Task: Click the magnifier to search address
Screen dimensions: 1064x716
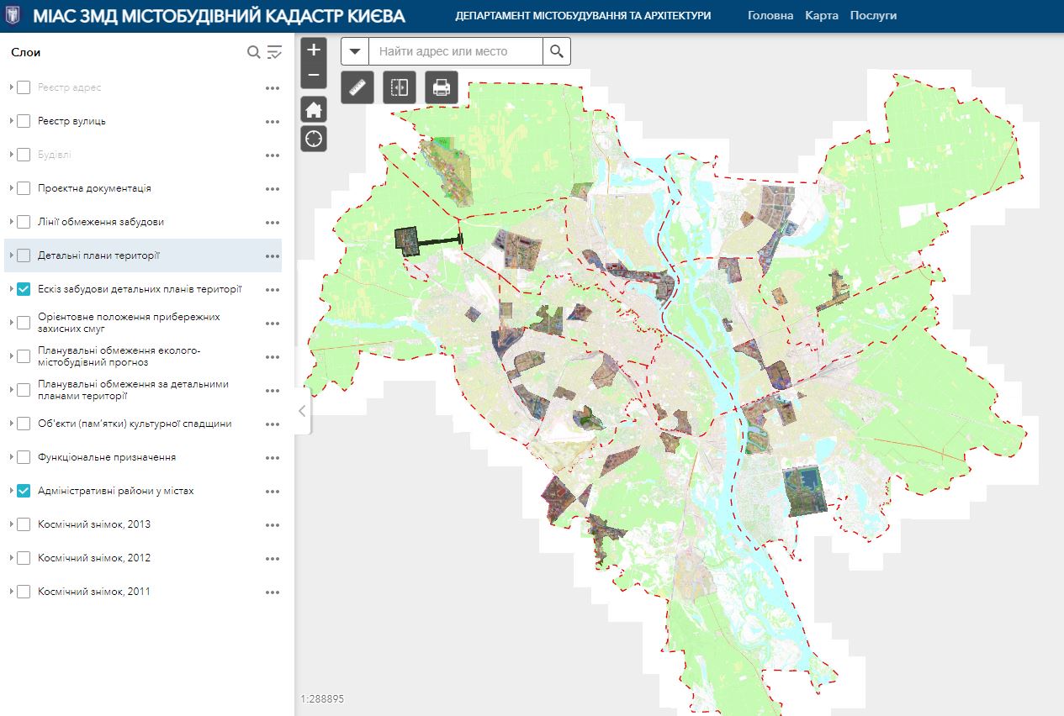Action: coord(556,51)
